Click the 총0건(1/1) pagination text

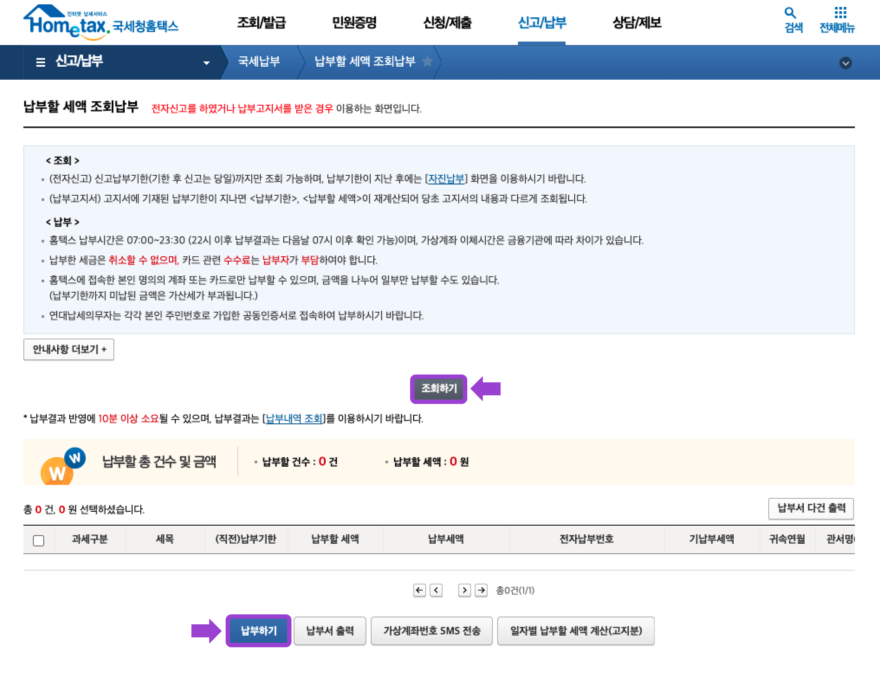[x=515, y=591]
